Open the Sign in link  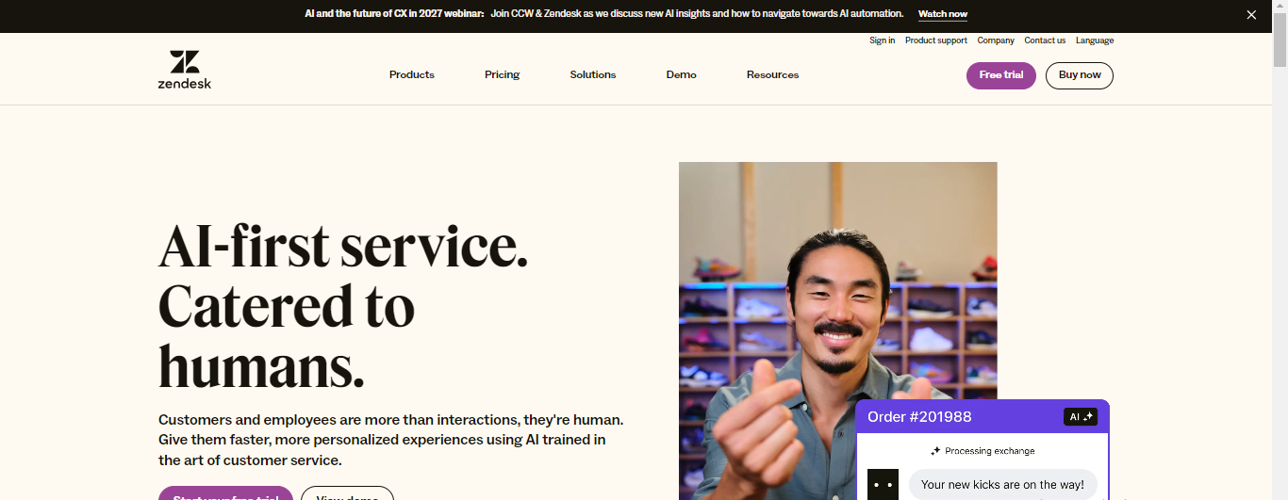882,40
